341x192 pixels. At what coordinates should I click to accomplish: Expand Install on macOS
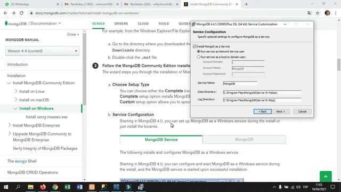pyautogui.click(x=16, y=100)
